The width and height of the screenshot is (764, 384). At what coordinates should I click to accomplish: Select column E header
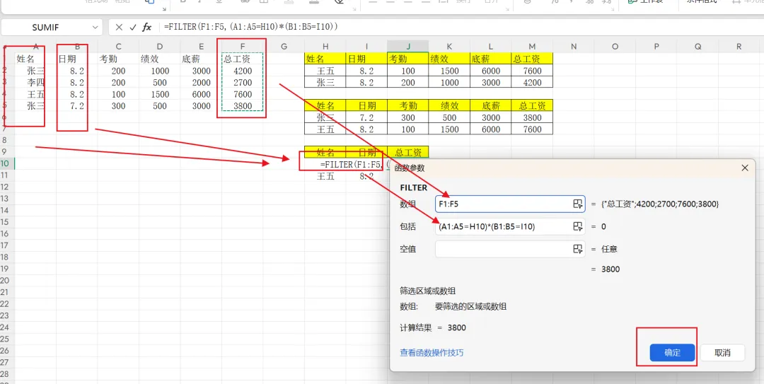coord(201,47)
